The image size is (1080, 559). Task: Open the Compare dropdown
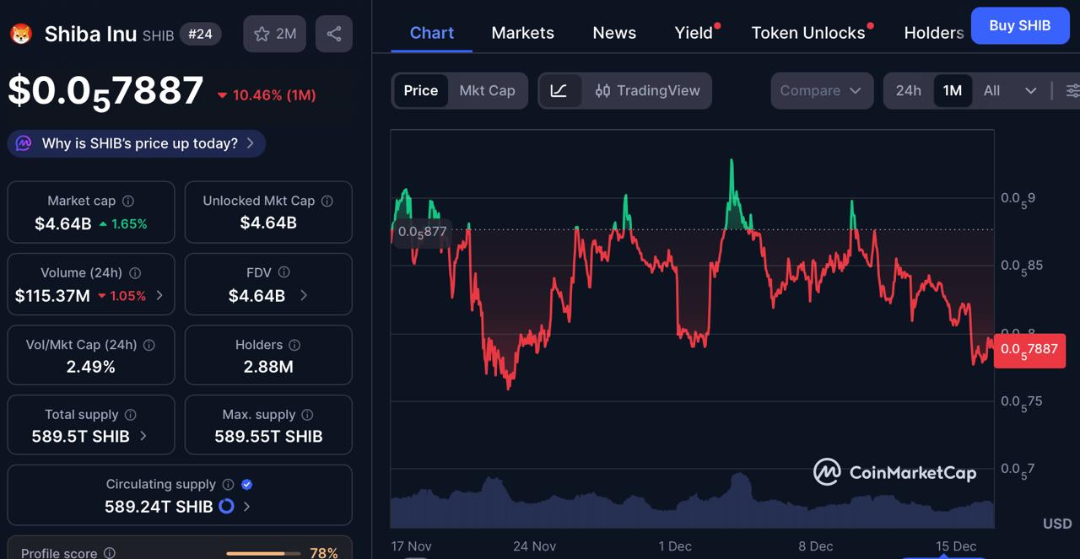pyautogui.click(x=821, y=90)
